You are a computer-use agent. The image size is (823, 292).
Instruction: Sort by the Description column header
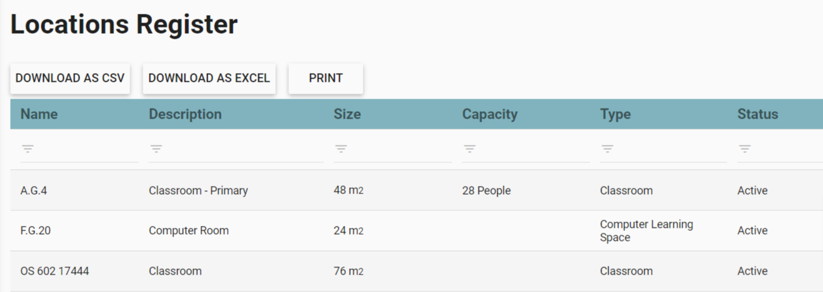185,114
